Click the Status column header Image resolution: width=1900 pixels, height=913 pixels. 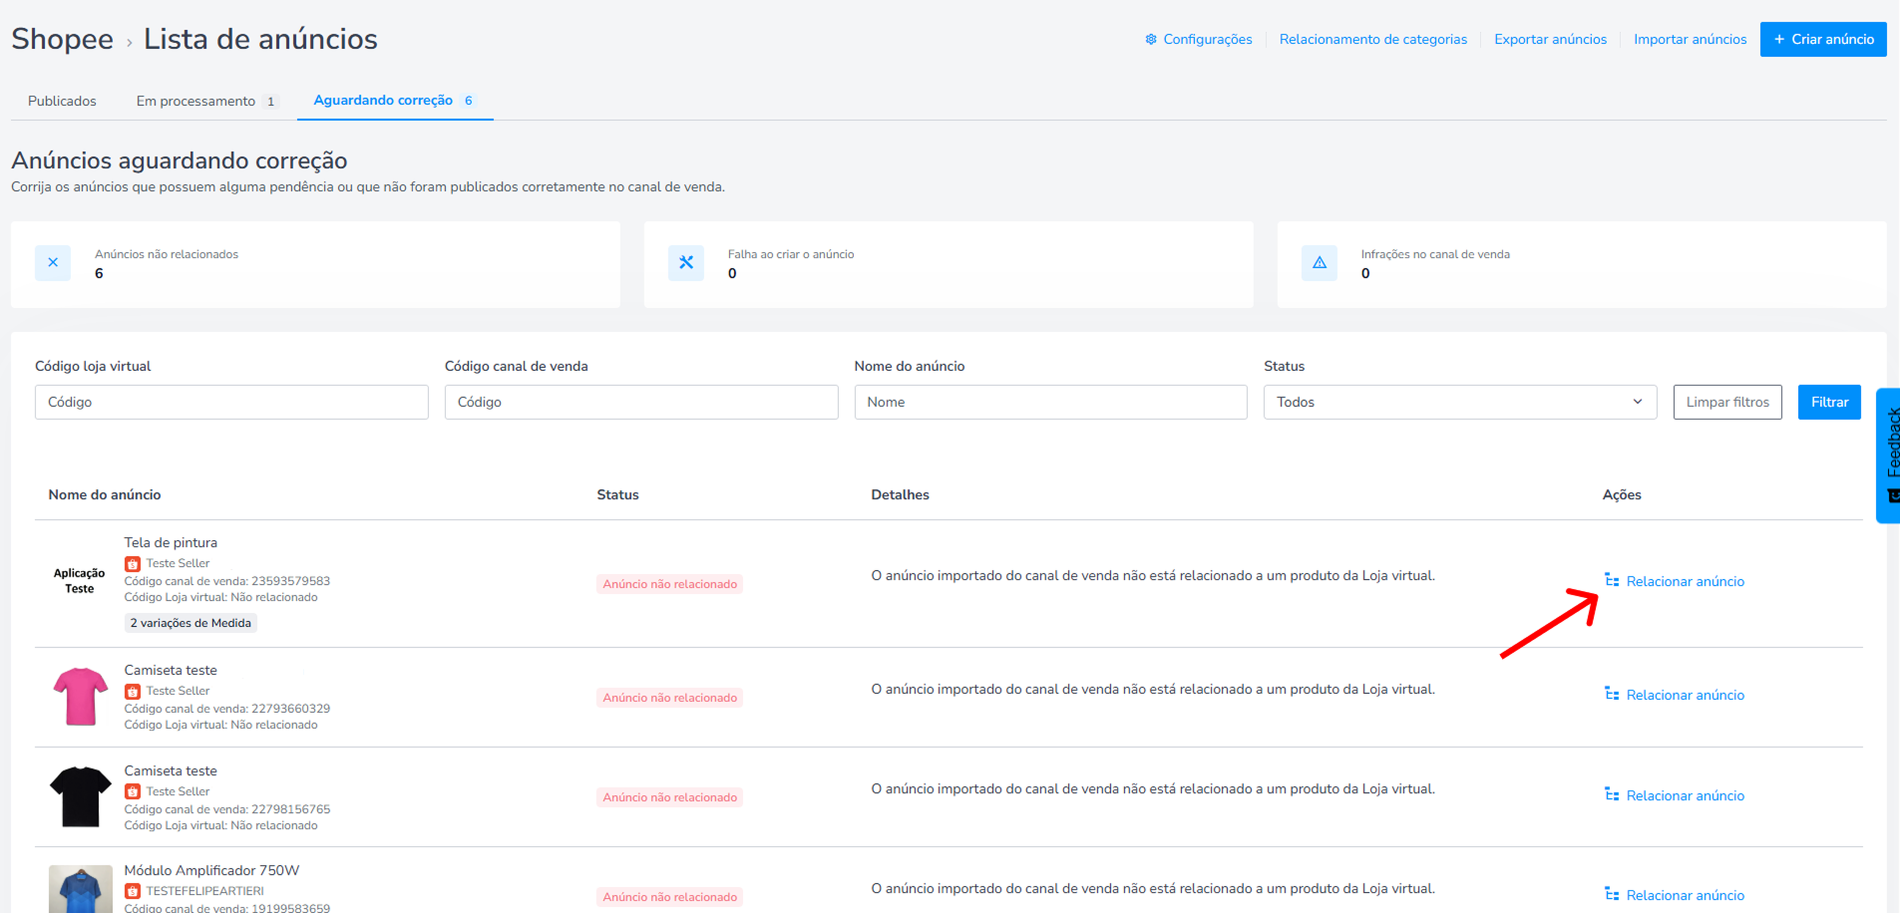[x=617, y=495]
